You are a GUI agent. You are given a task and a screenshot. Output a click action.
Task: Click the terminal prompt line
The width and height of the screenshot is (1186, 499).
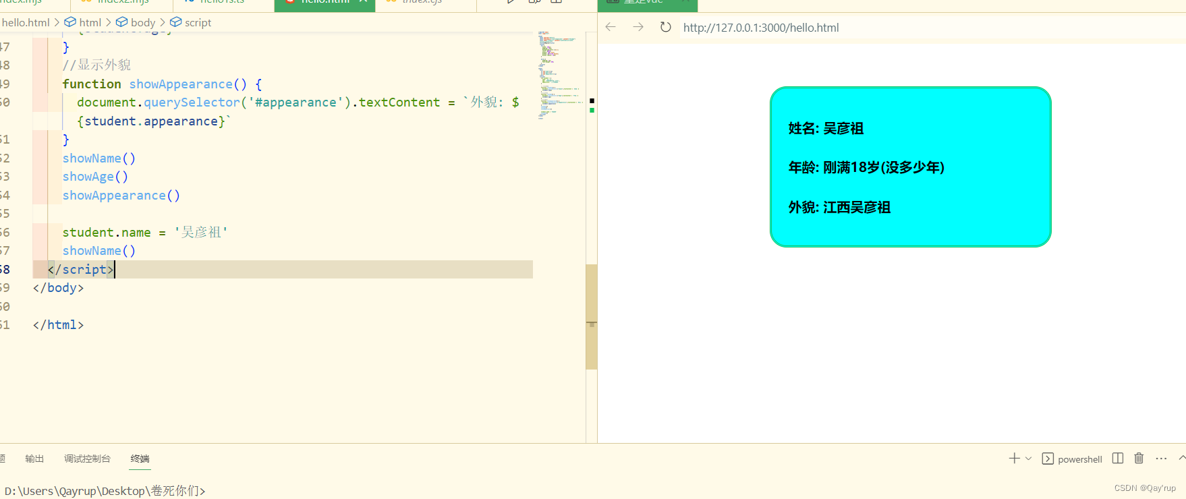point(105,491)
